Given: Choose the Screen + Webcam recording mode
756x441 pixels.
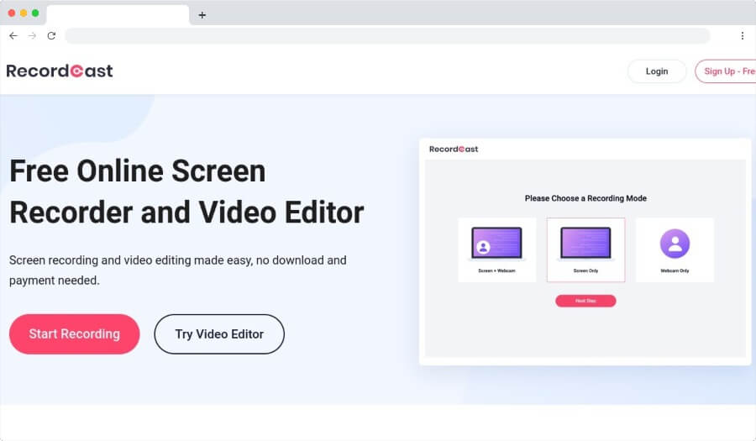Looking at the screenshot, I should click(496, 249).
